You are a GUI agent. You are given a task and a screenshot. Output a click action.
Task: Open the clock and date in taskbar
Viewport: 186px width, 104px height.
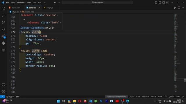pos(177,101)
